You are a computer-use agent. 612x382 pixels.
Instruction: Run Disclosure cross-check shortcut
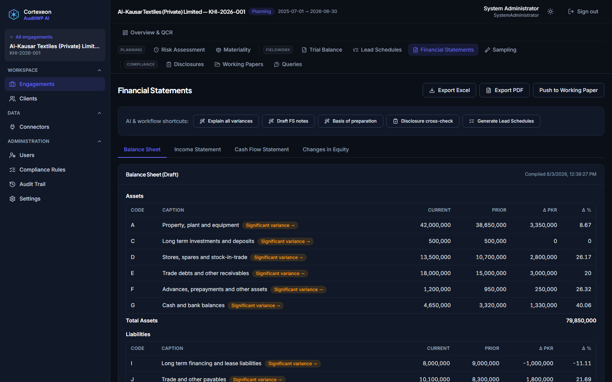click(423, 121)
